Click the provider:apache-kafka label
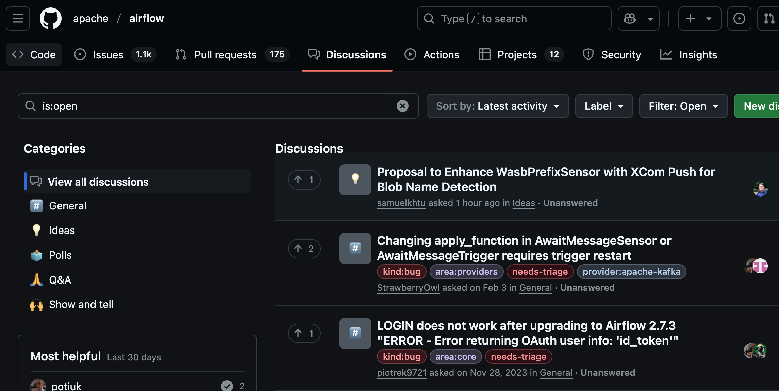Screen dimensions: 779x391 (x=631, y=272)
